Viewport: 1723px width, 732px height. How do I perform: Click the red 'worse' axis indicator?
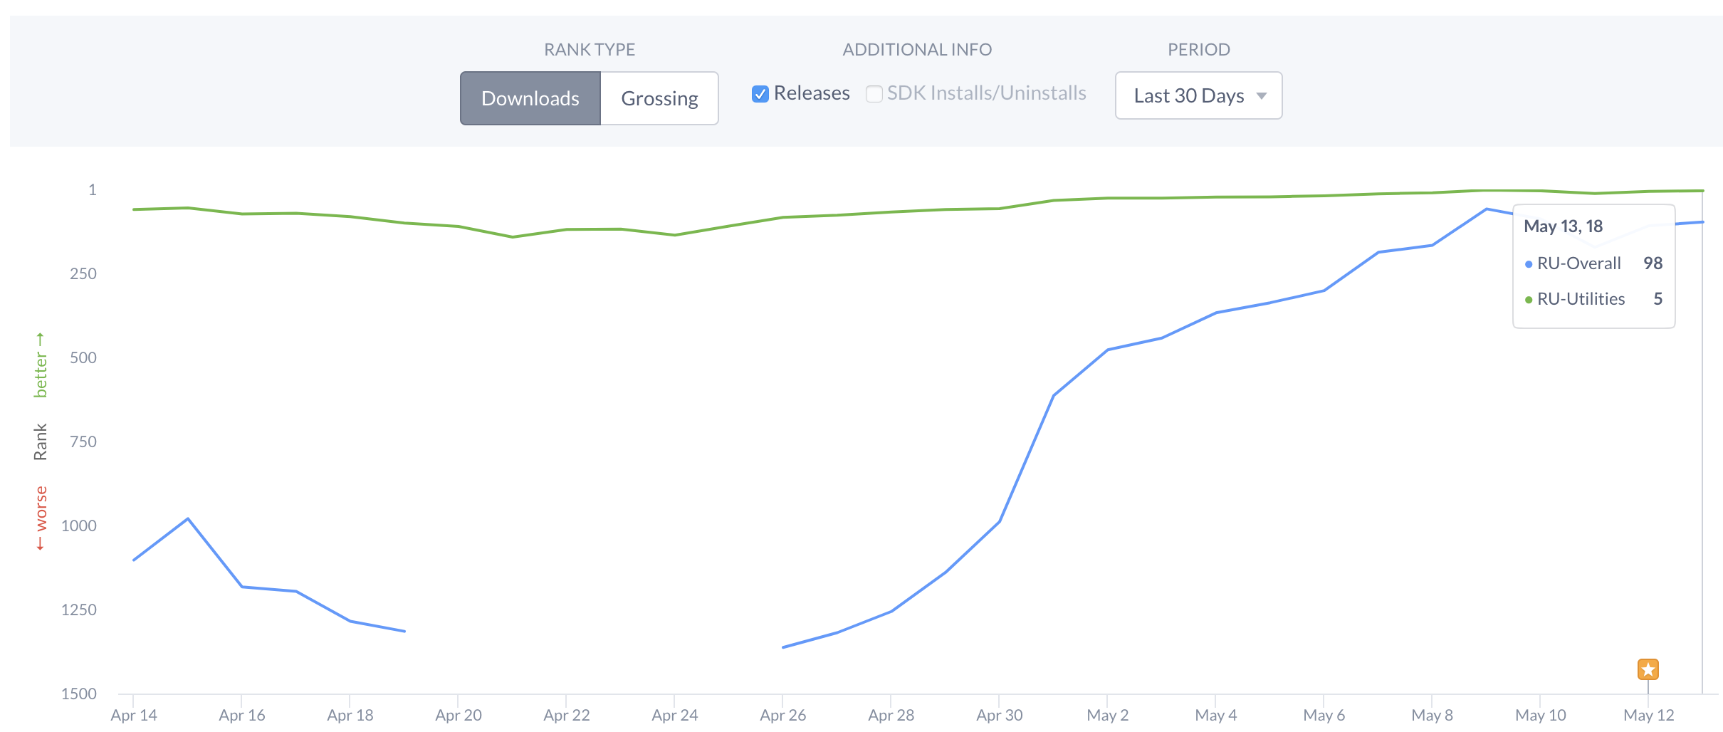coord(41,518)
